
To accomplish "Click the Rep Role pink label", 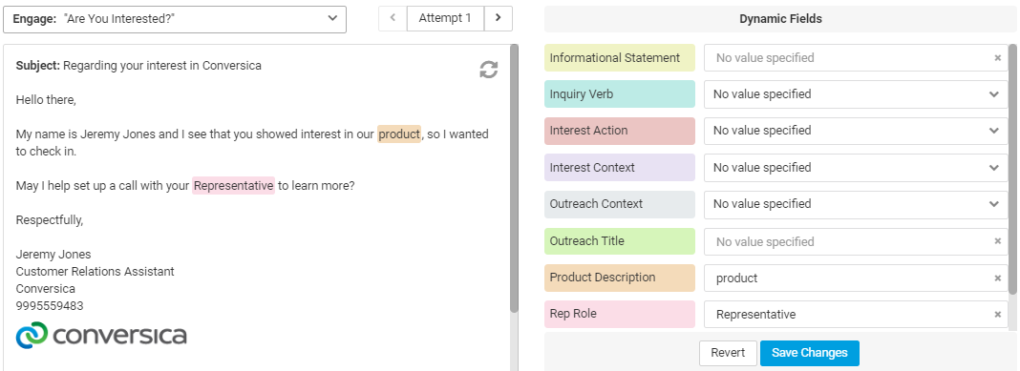I will (619, 314).
